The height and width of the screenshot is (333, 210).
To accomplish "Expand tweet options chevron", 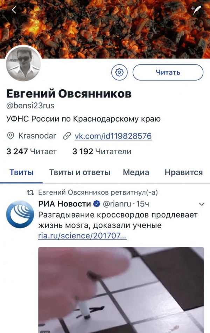I will [202, 204].
